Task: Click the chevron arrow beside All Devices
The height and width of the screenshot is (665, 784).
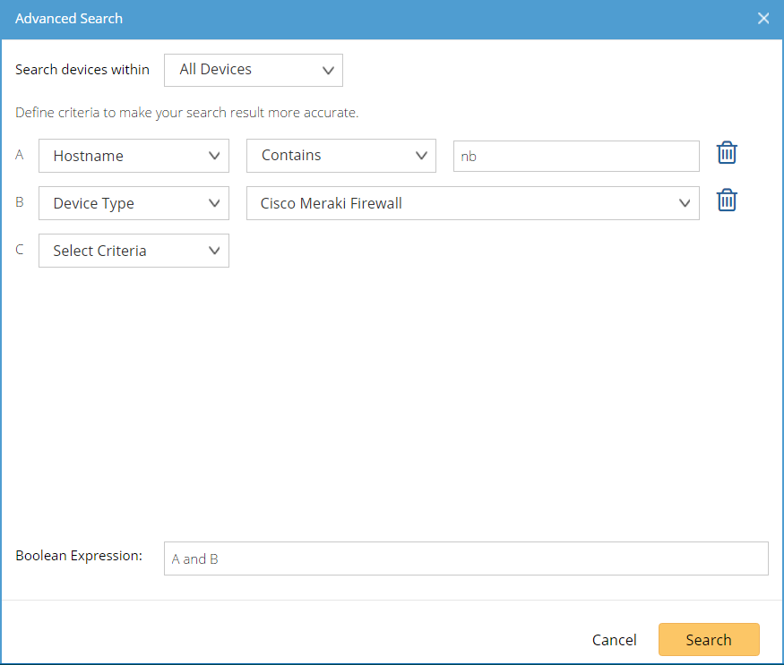Action: 328,71
